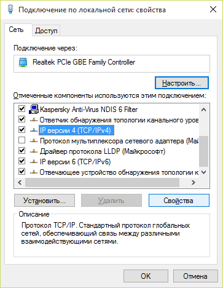Click the network plug icon in the title bar
This screenshot has height=288, width=223.
point(10,10)
